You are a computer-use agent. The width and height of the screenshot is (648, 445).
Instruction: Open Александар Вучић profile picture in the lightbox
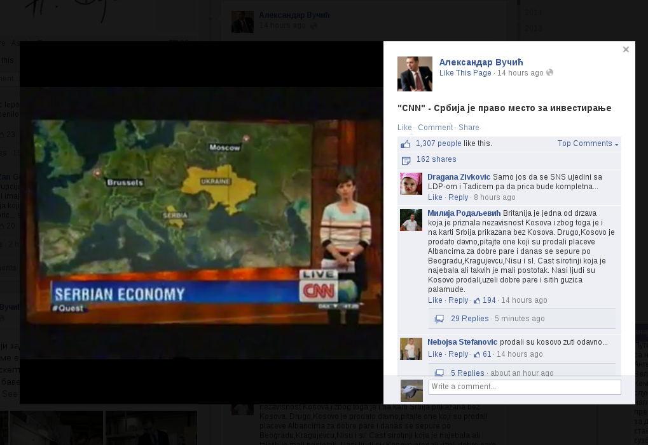[x=415, y=74]
